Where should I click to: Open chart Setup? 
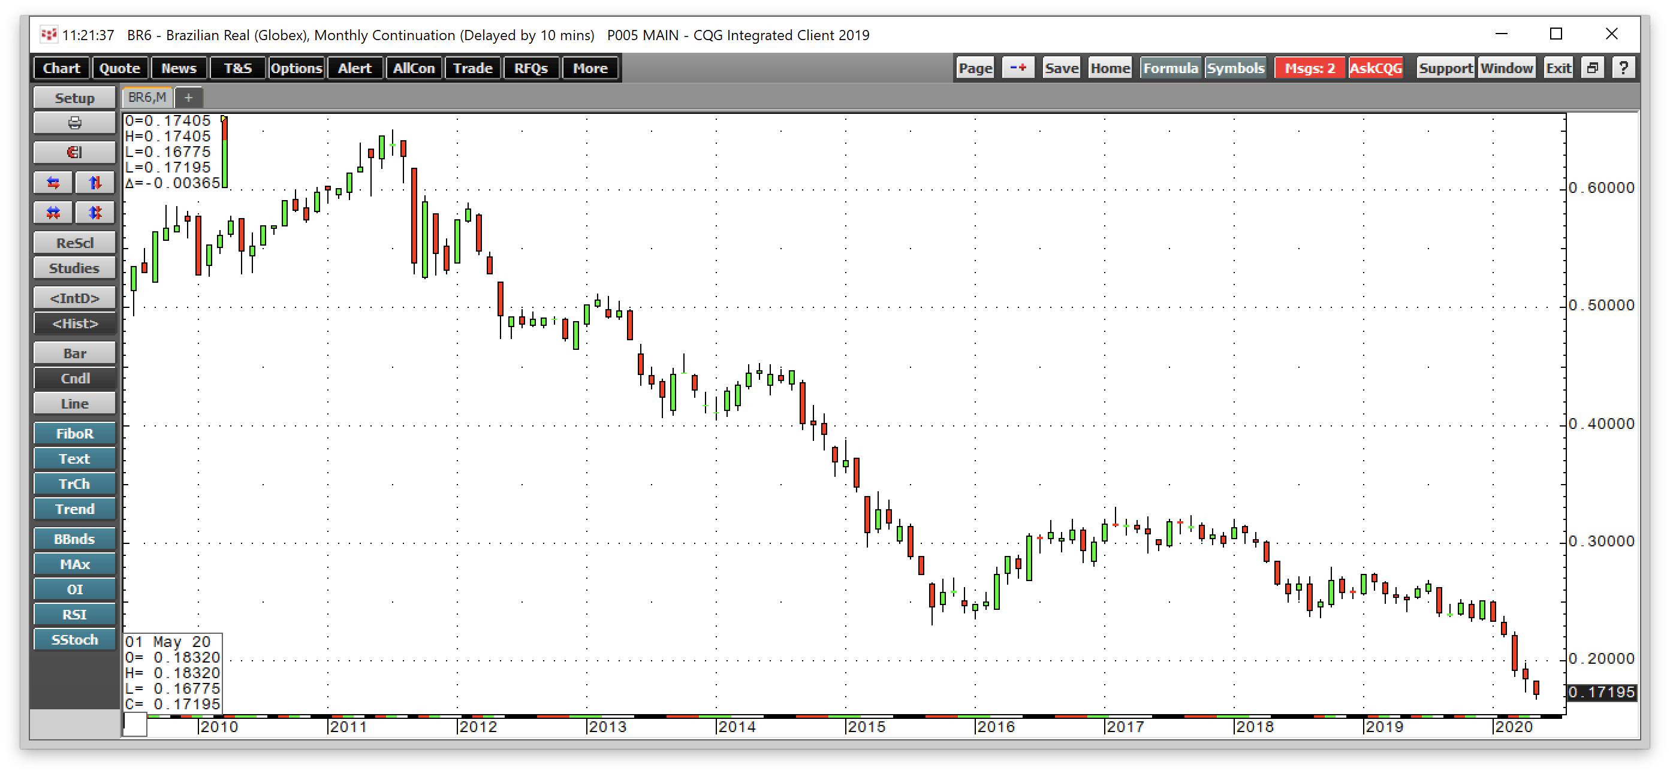pos(74,98)
